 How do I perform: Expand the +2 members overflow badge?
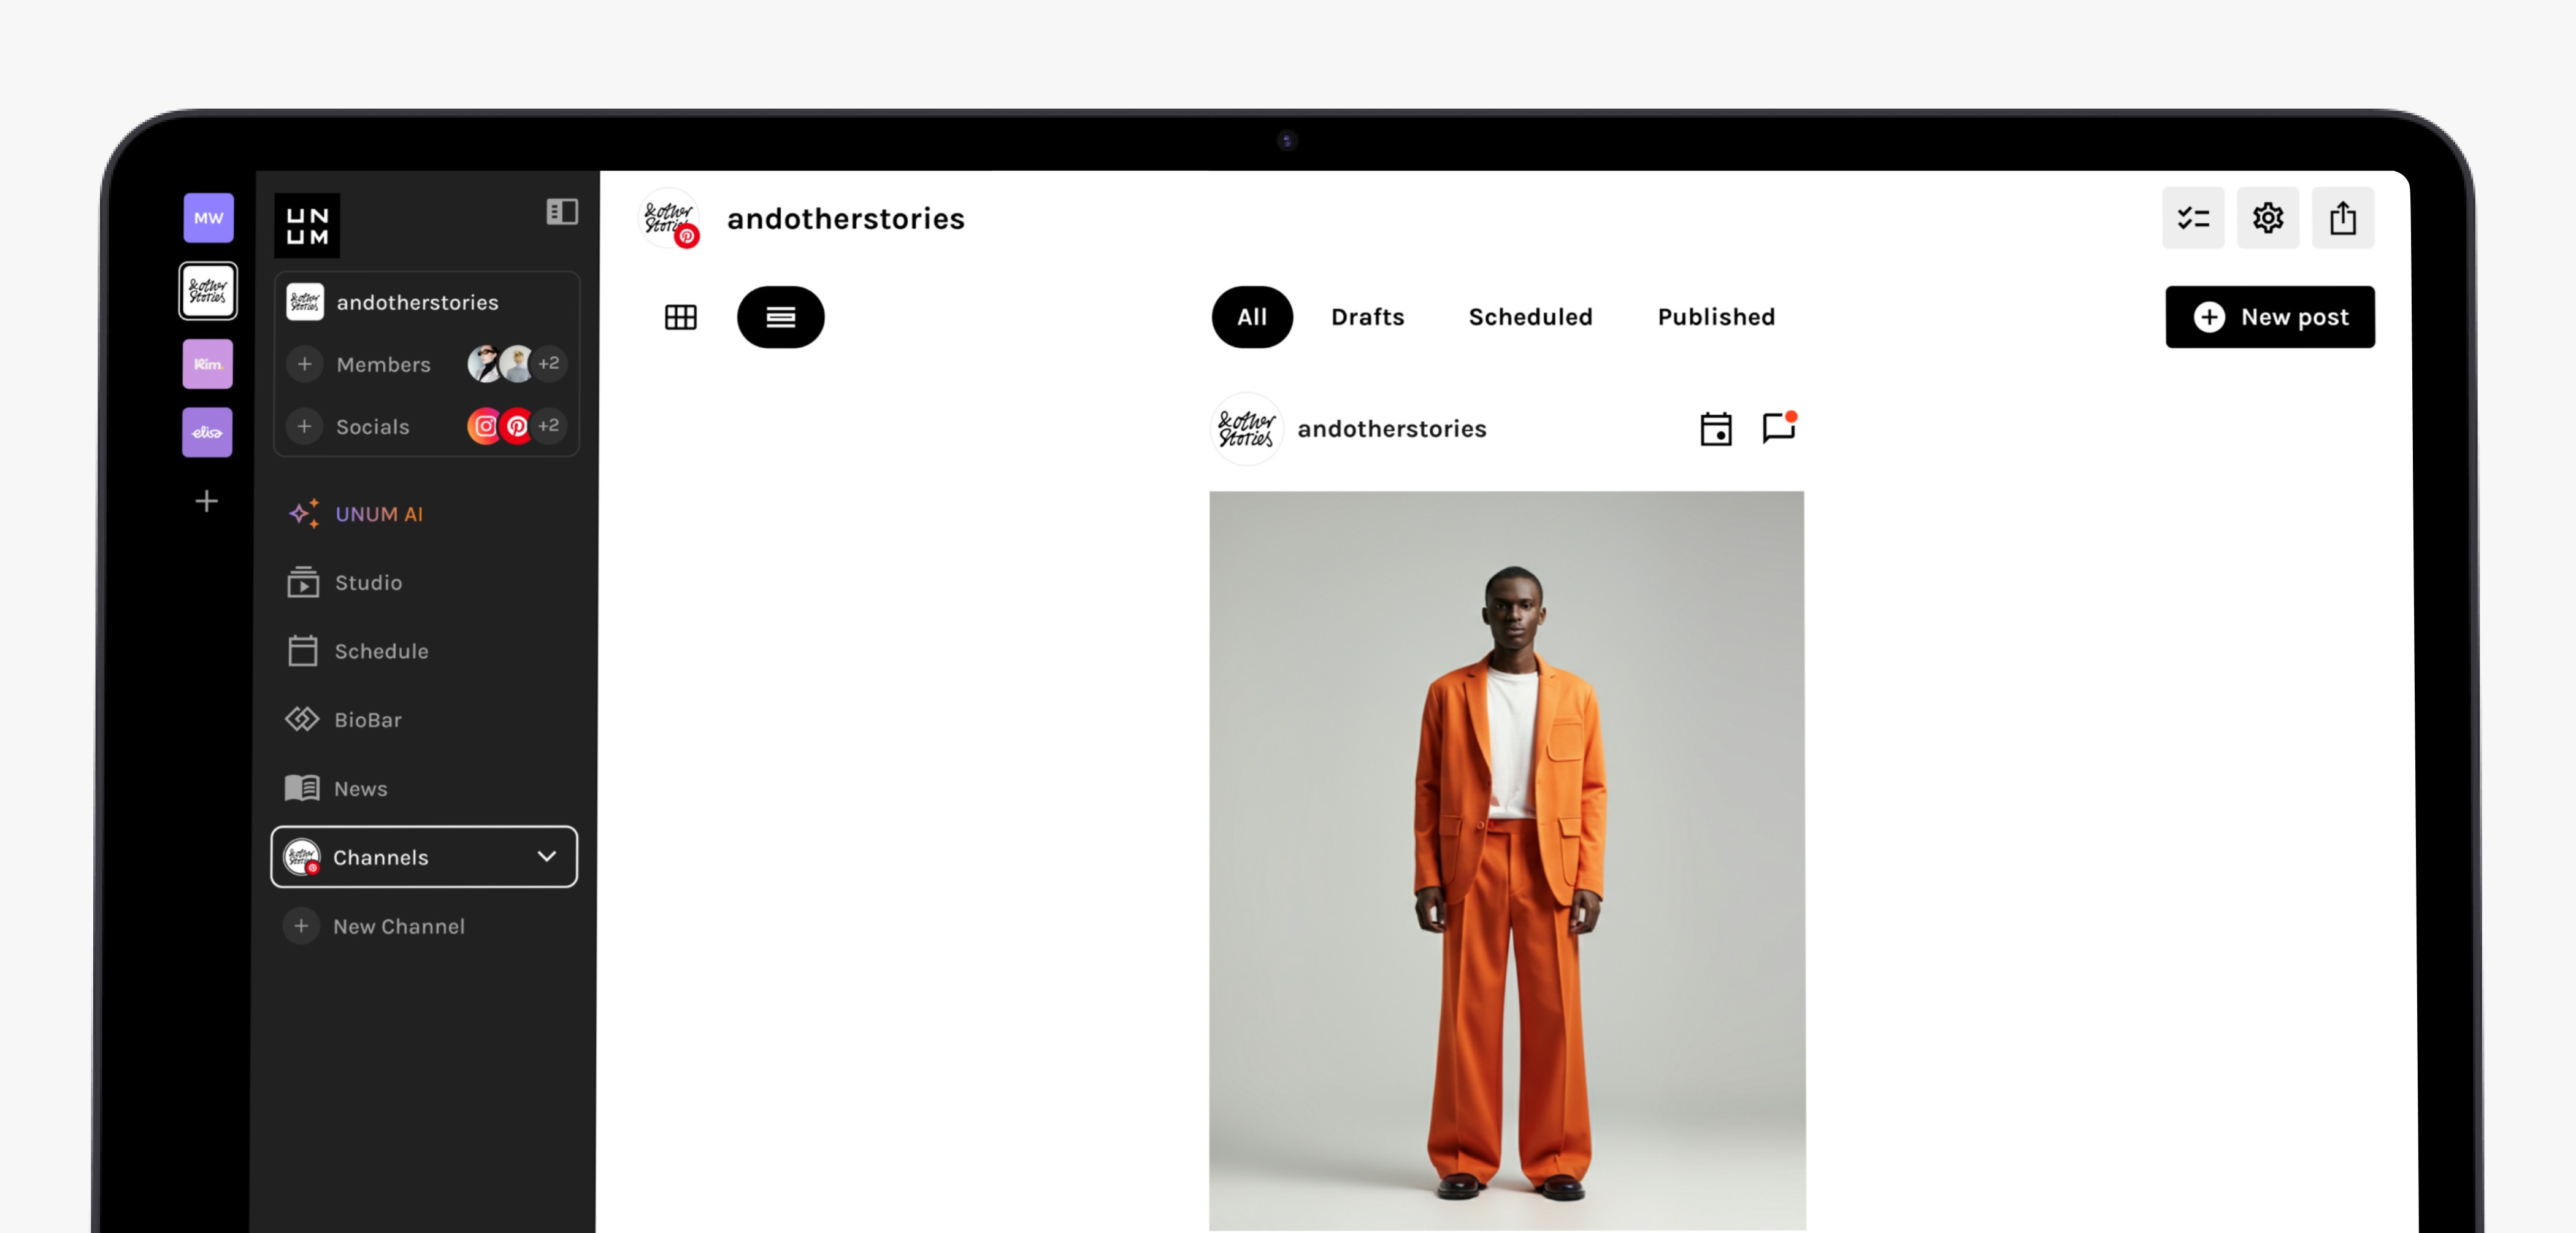click(x=549, y=363)
